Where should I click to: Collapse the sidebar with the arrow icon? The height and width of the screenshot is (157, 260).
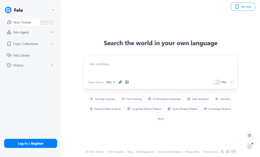pyautogui.click(x=53, y=10)
